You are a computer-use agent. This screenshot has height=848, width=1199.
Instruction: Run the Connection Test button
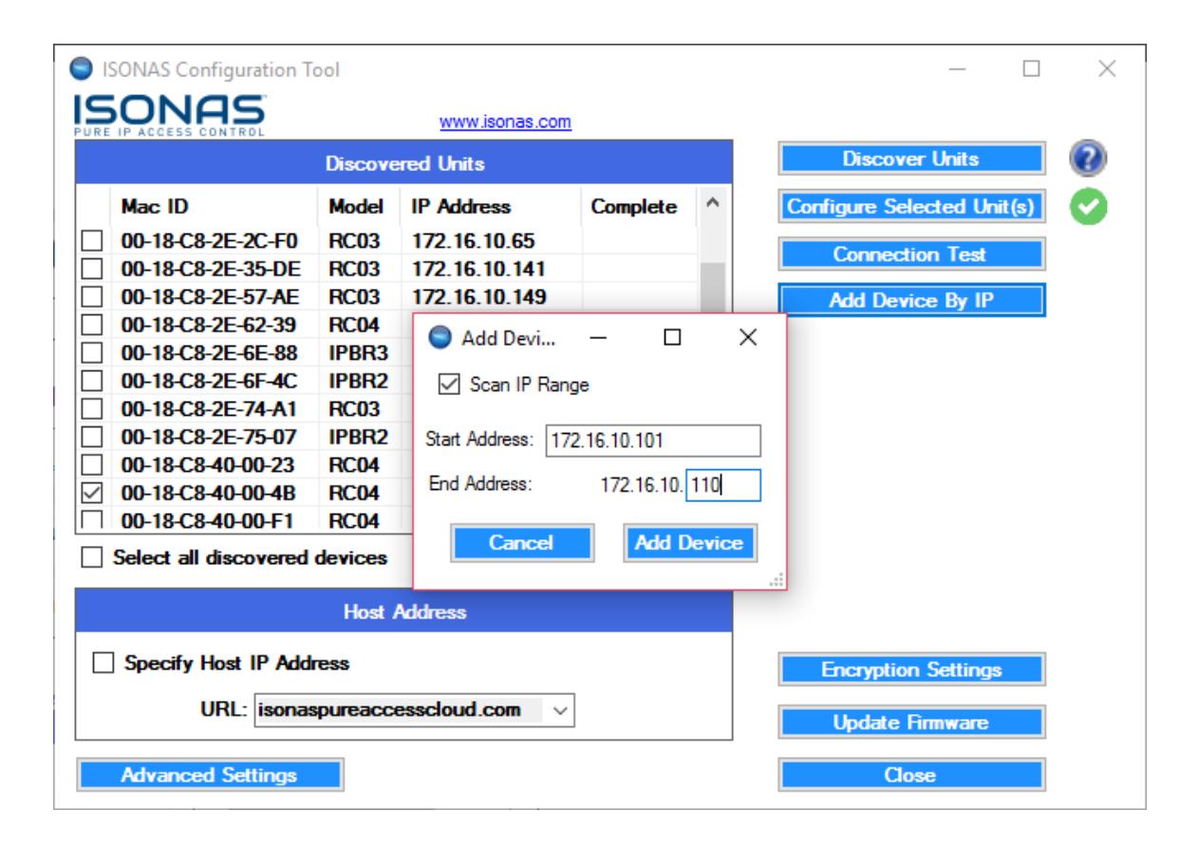(912, 254)
